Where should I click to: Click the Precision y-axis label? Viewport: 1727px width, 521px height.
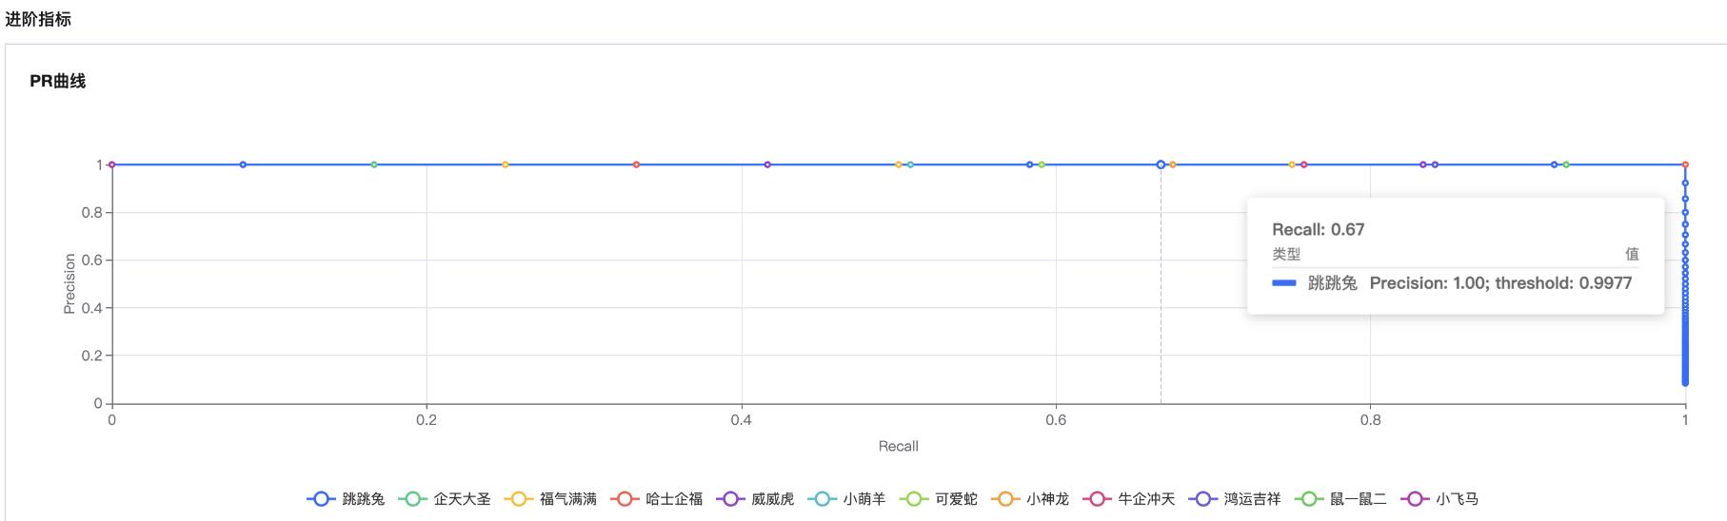(69, 283)
